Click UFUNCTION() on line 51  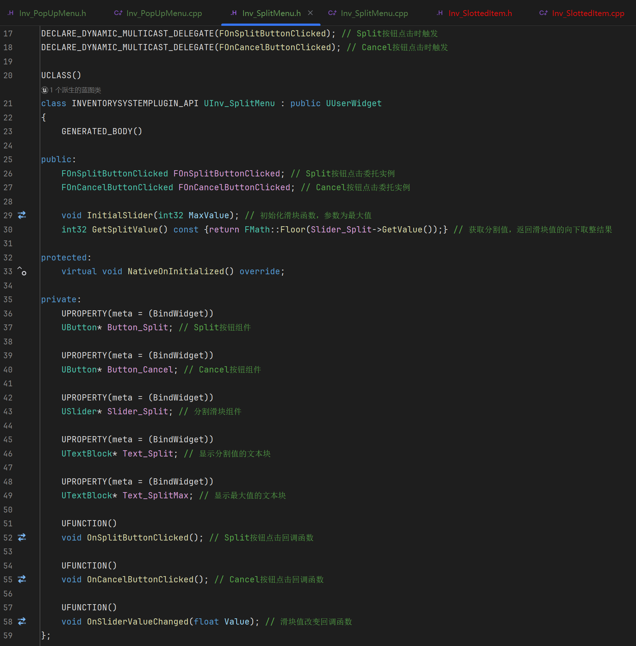[x=89, y=523]
